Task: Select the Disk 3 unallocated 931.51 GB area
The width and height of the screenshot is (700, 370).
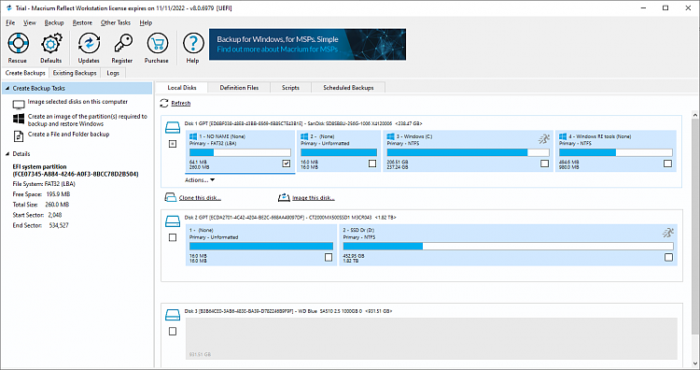Action: [432, 338]
